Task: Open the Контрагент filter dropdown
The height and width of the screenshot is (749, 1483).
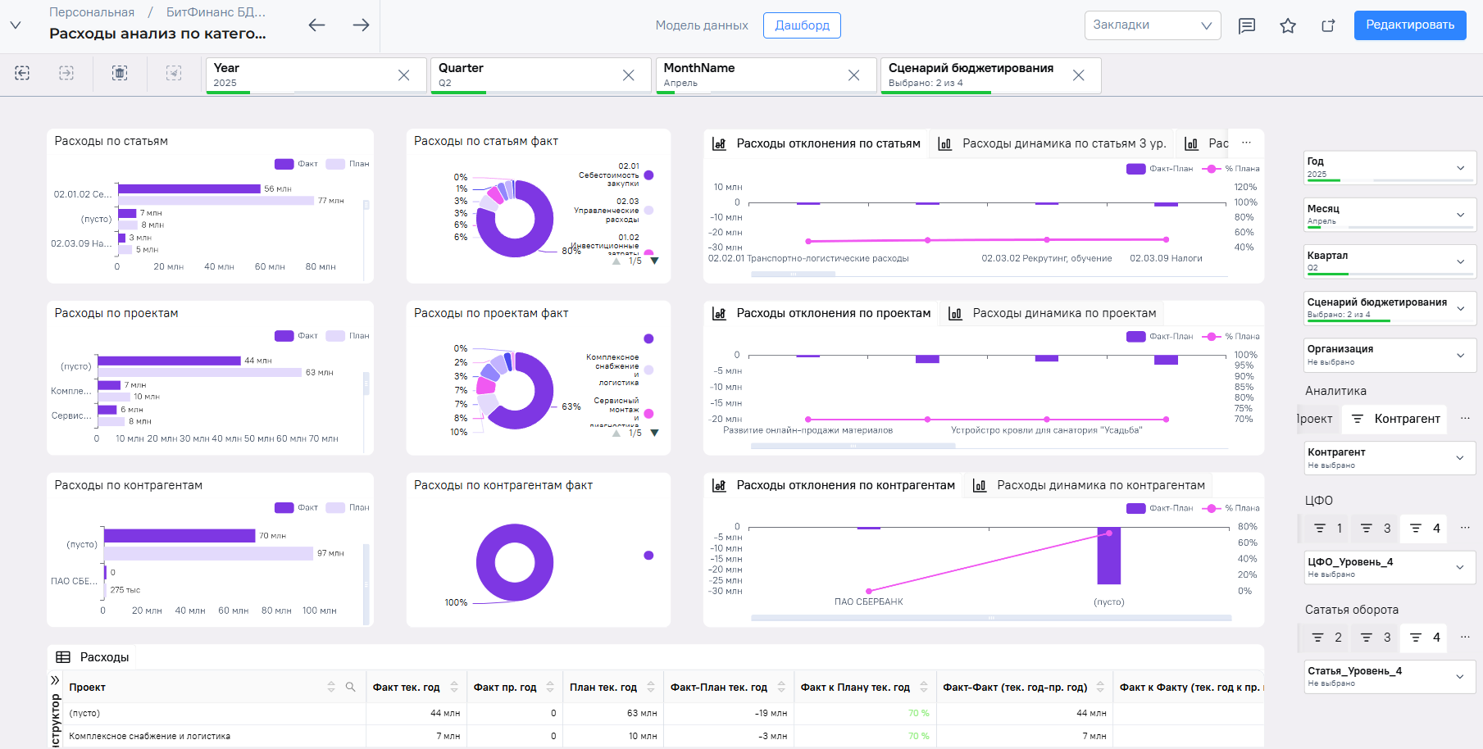Action: [1390, 458]
